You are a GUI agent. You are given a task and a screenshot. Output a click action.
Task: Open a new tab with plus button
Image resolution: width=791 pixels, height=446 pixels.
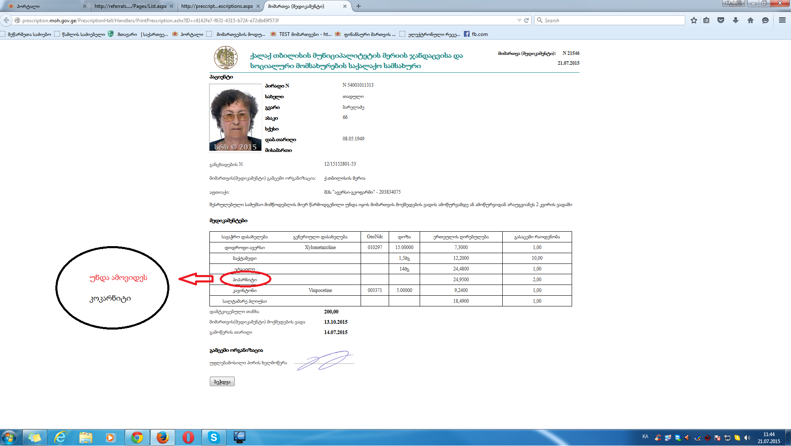click(x=359, y=6)
